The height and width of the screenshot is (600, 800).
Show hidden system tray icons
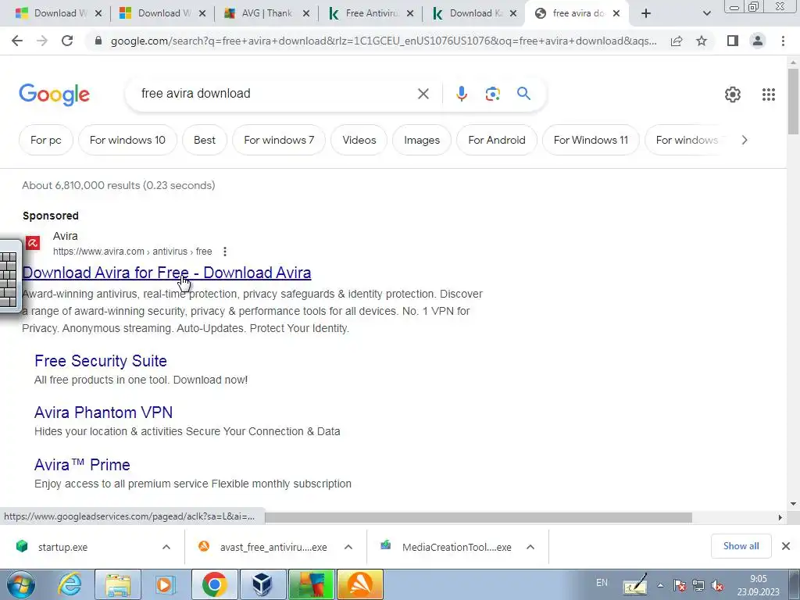point(660,586)
